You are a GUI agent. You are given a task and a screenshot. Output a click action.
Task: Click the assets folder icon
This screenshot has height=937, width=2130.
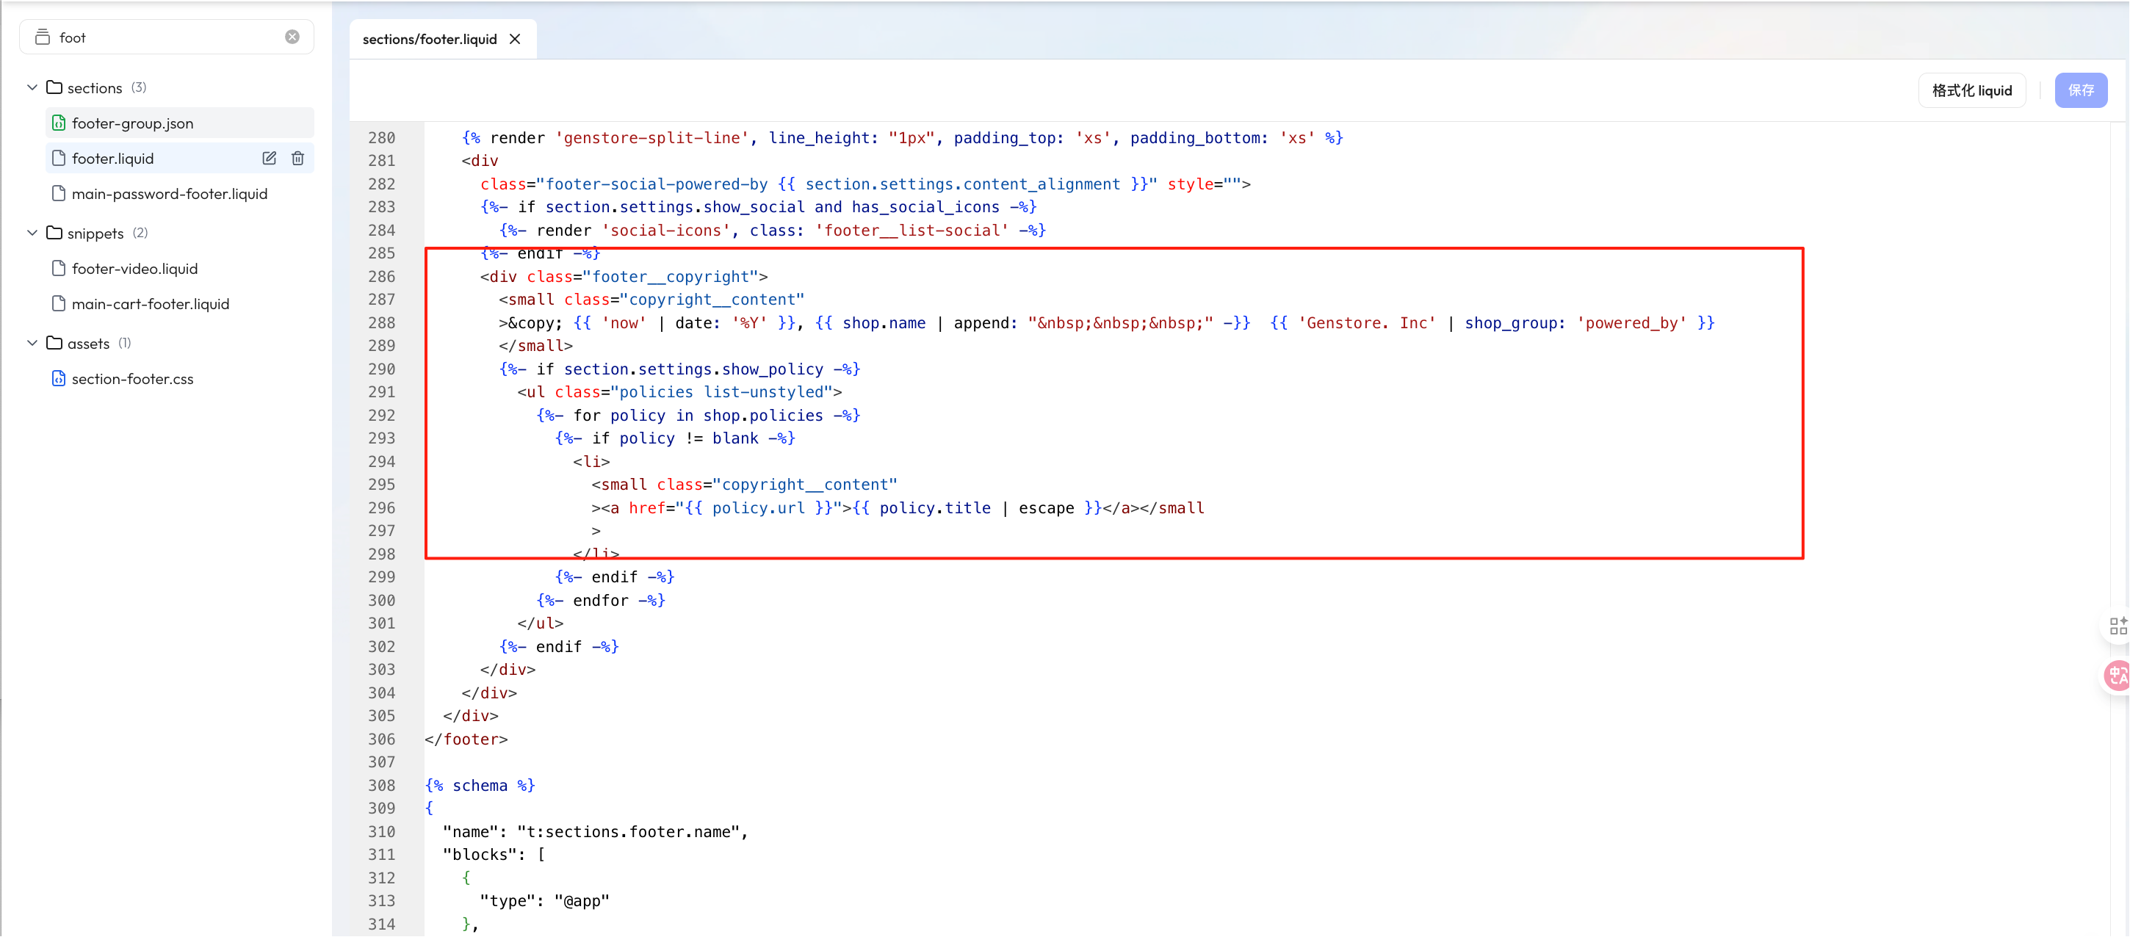click(x=54, y=343)
